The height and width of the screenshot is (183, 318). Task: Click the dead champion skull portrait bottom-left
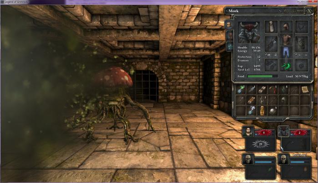point(248,159)
